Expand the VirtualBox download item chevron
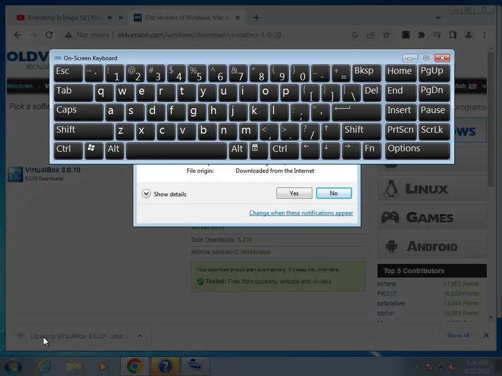This screenshot has height=376, width=502. point(140,336)
